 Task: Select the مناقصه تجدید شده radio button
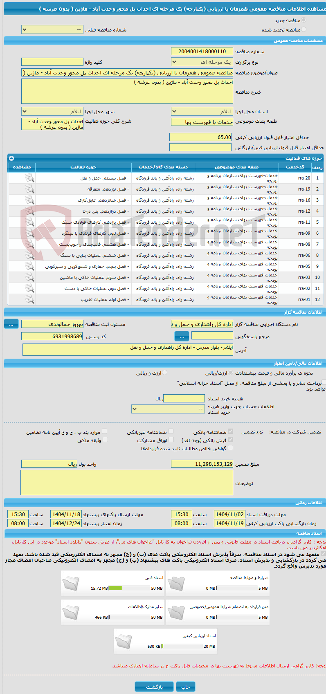(x=304, y=29)
